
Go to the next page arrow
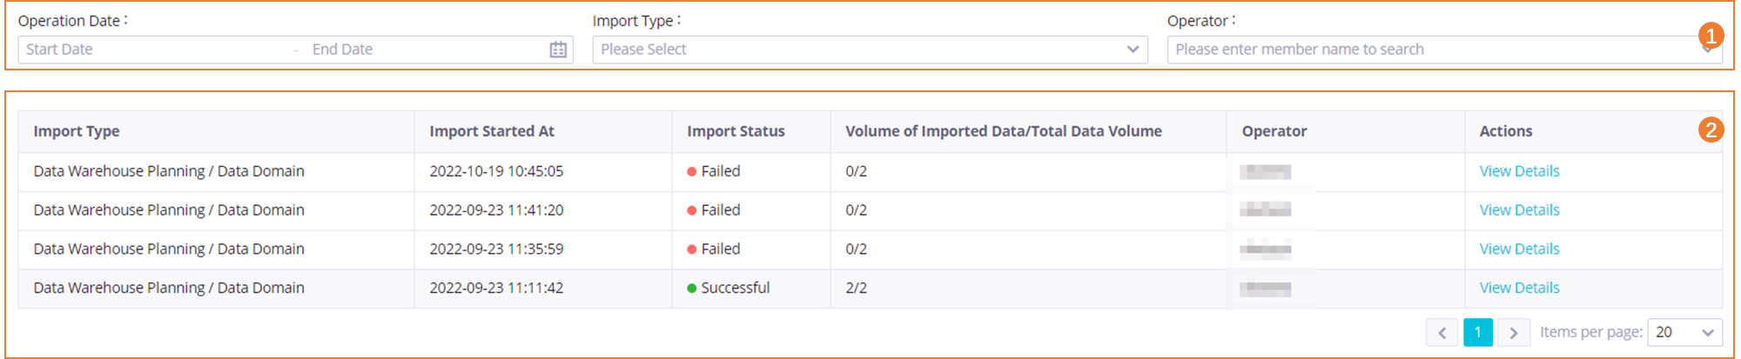point(1514,332)
